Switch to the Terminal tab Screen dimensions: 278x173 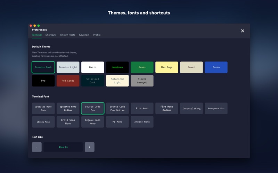tap(37, 35)
